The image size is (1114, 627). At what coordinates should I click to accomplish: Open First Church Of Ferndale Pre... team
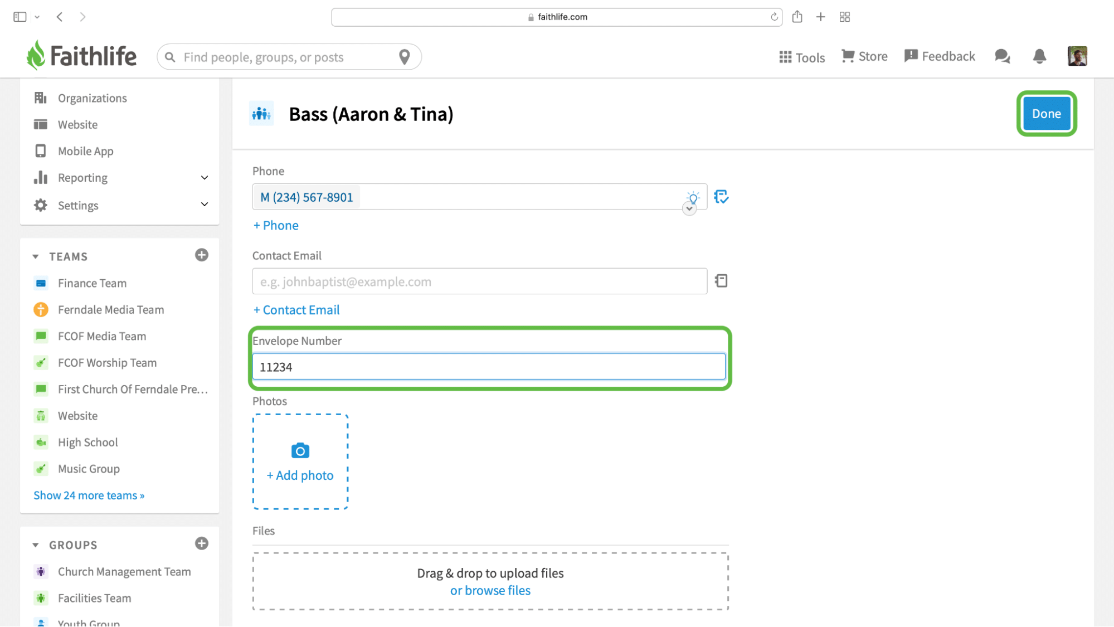click(x=133, y=390)
